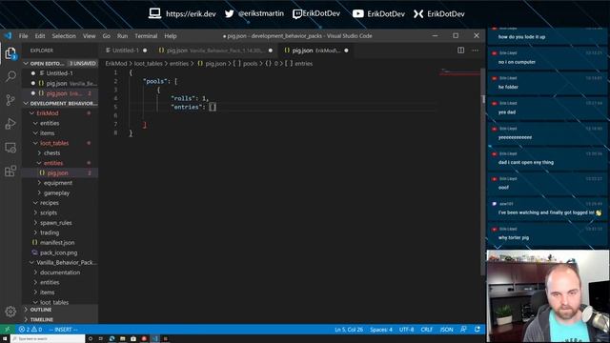
Task: Click the editor minimap
Action: click(x=459, y=72)
